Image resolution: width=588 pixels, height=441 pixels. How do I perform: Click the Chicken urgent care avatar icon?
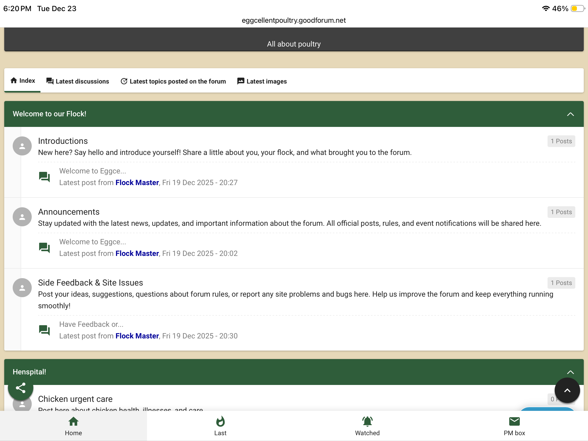click(x=22, y=405)
